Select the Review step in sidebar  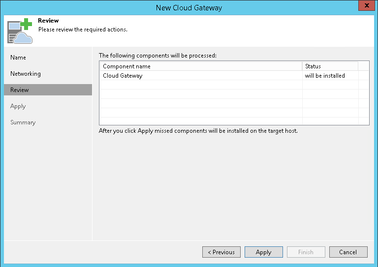[48, 90]
